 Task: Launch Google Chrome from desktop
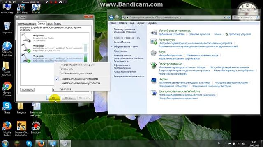point(7,89)
